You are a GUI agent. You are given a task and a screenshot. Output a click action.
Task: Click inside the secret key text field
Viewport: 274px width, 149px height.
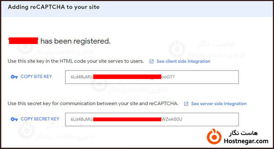[x=208, y=119]
